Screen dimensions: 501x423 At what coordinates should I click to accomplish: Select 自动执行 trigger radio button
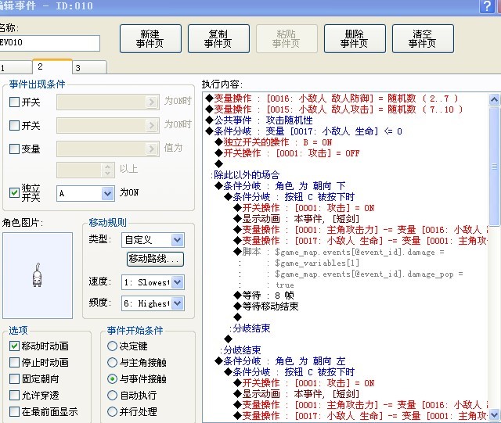coord(112,395)
